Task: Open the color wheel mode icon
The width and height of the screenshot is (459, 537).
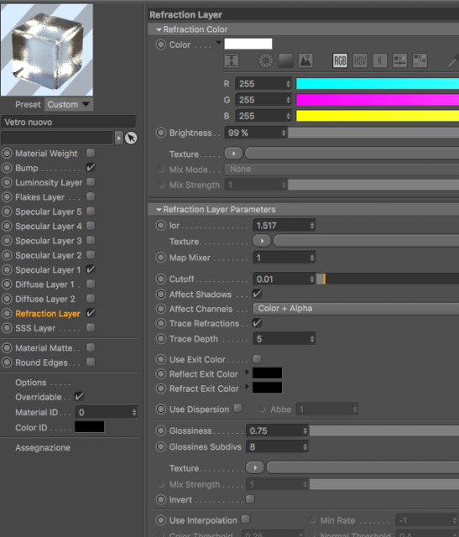Action: click(265, 60)
